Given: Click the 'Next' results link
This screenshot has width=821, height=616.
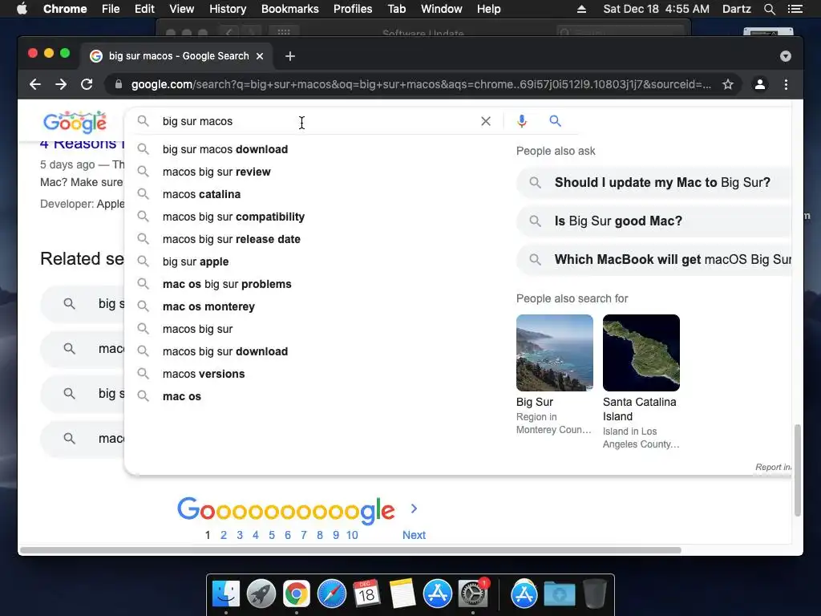Looking at the screenshot, I should pyautogui.click(x=414, y=535).
